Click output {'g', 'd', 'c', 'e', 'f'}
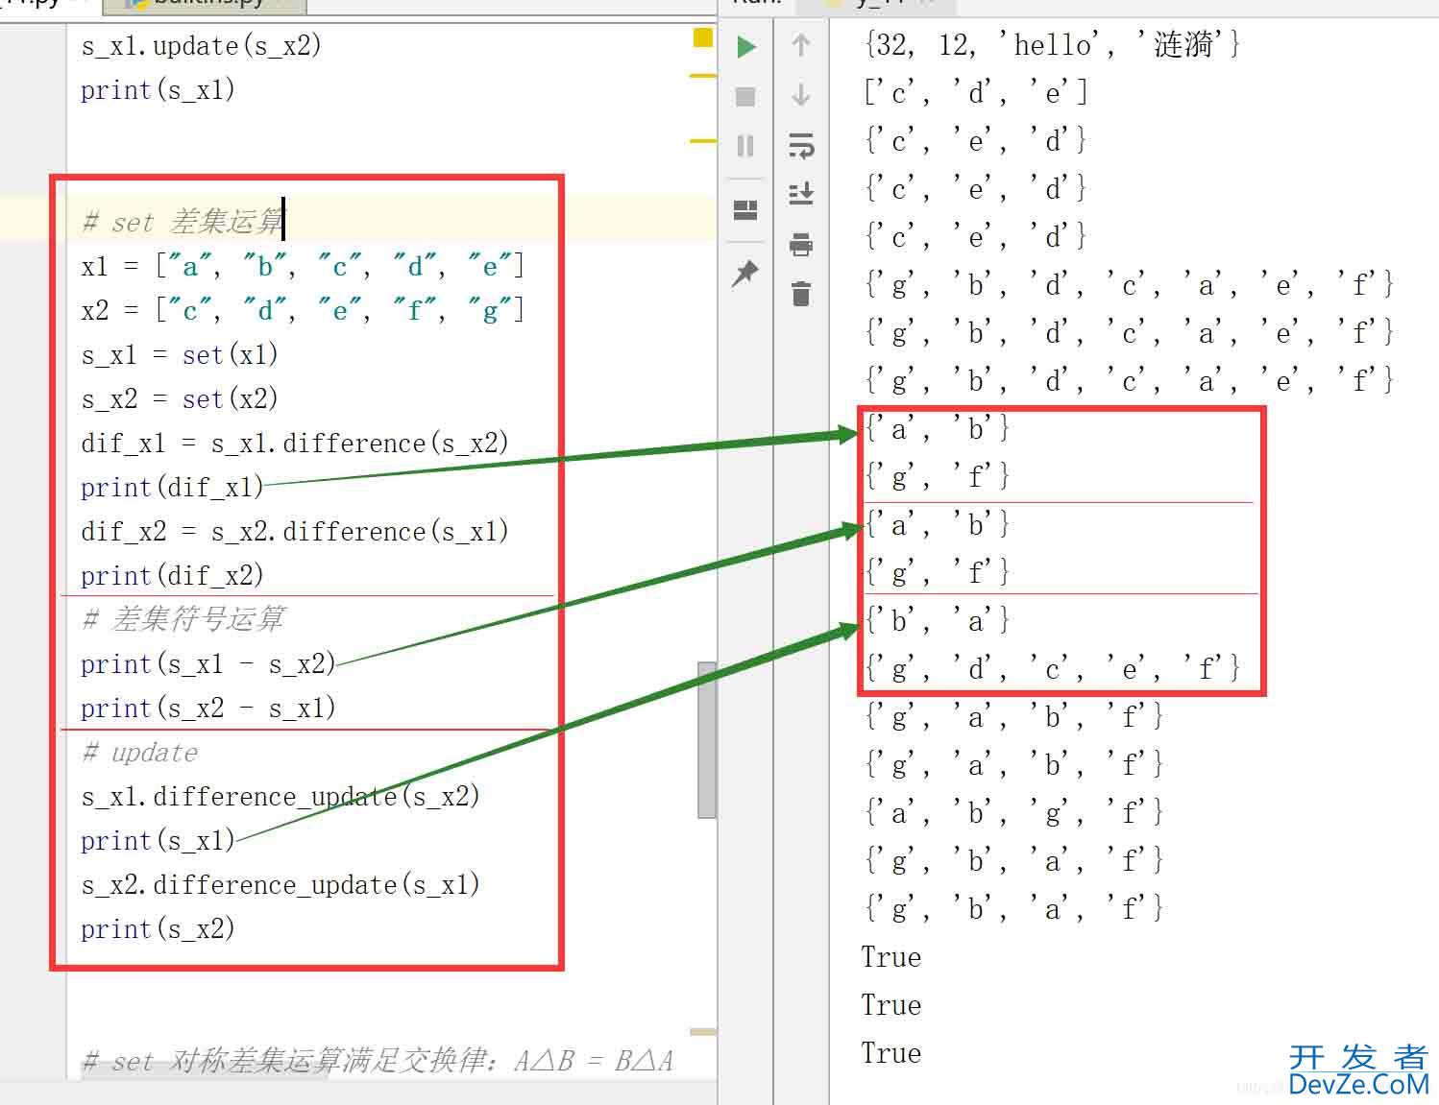Viewport: 1439px width, 1105px height. pyautogui.click(x=1053, y=668)
